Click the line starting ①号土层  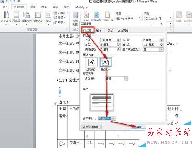tap(69, 36)
